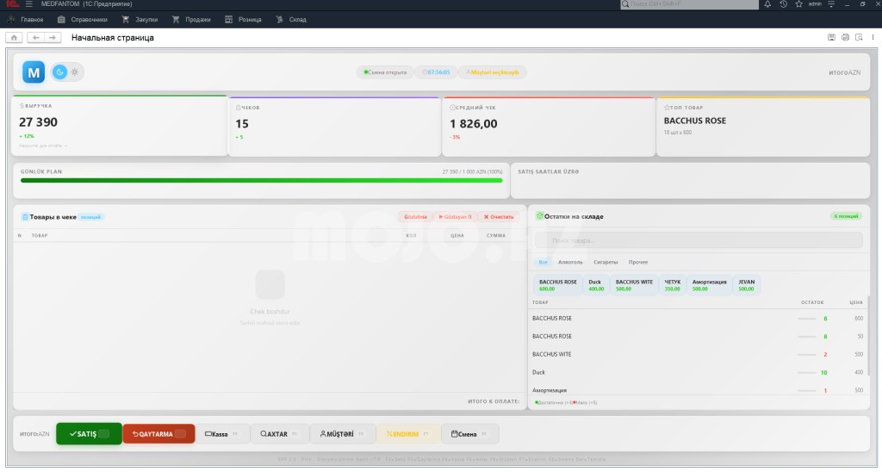Click the green Günlük plan progress bar
The height and width of the screenshot is (472, 882).
261,181
